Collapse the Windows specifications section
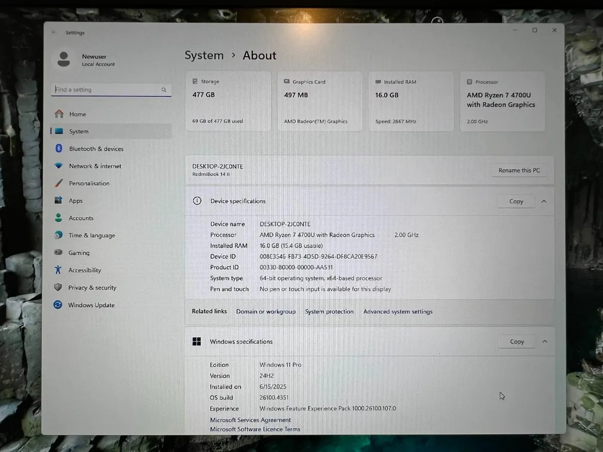 coord(545,341)
